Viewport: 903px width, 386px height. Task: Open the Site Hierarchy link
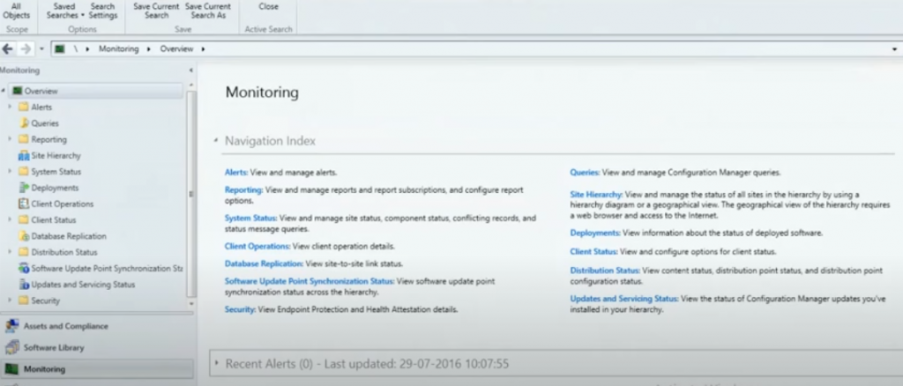(x=597, y=195)
